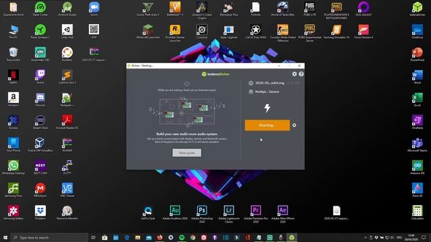Cancel flashing with button beside Starting
431x242 pixels.
coord(294,125)
